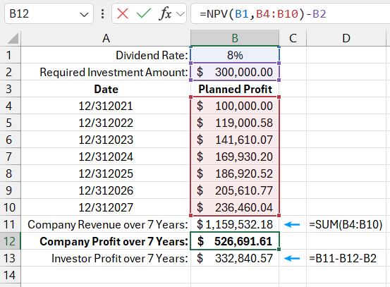Select row 11 header
Screen dimensions: 390x287
(10, 224)
